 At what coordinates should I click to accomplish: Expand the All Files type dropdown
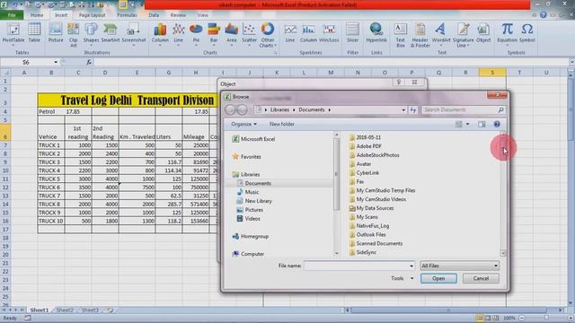[x=495, y=266]
